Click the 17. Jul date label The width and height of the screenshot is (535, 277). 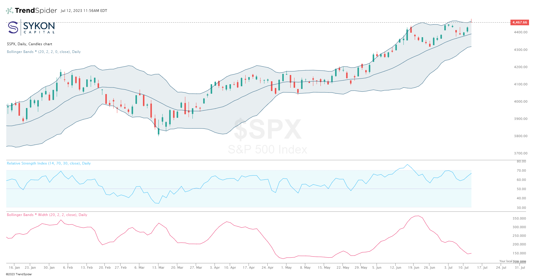click(x=482, y=267)
